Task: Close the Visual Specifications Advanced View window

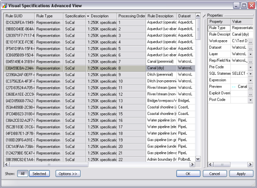Action: [x=251, y=6]
